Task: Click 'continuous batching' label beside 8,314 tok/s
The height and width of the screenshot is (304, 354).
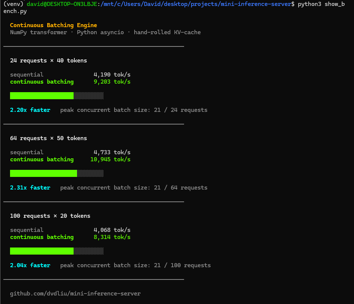Action: pos(42,237)
